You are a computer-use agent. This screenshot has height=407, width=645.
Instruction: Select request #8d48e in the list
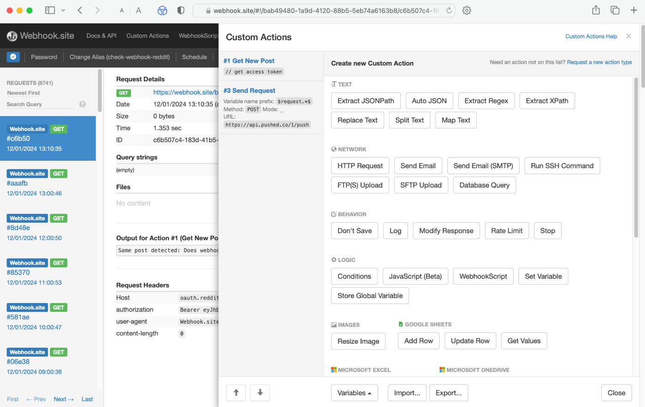coord(48,228)
